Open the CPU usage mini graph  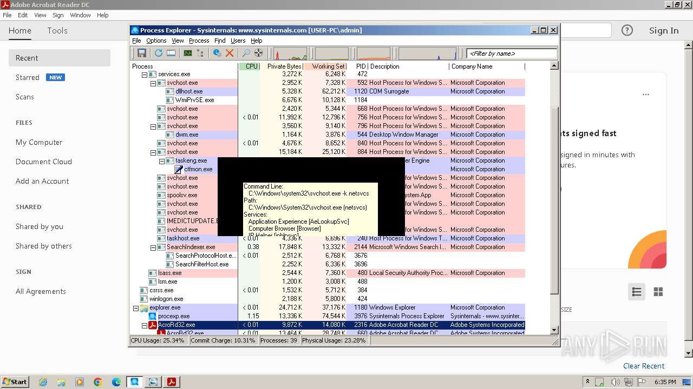(290, 53)
